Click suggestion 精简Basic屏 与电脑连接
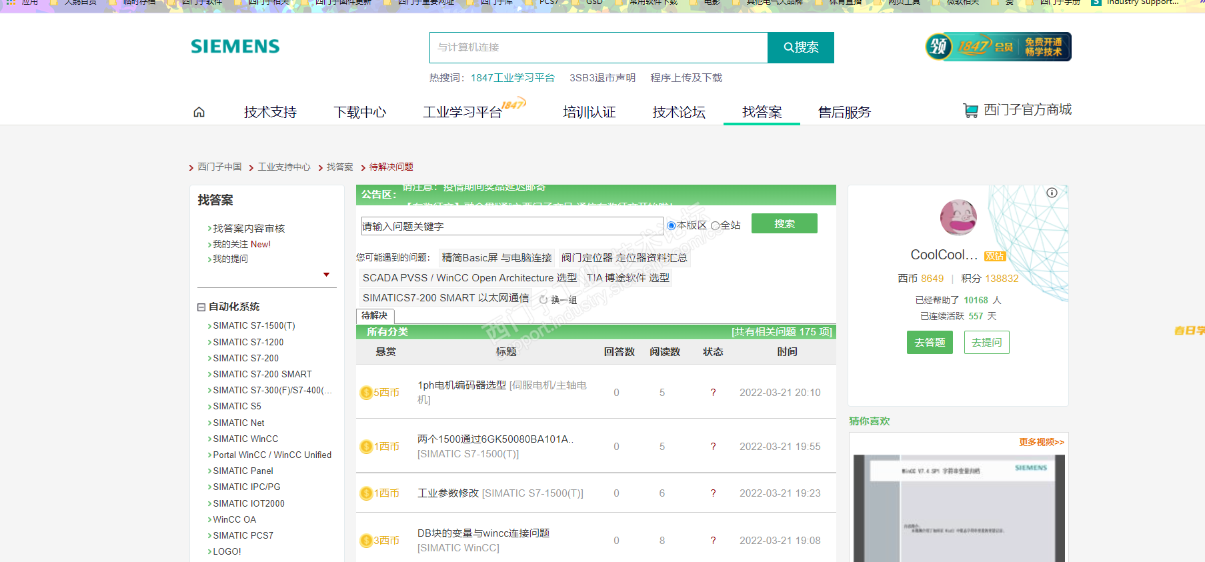Image resolution: width=1205 pixels, height=562 pixels. pos(497,258)
